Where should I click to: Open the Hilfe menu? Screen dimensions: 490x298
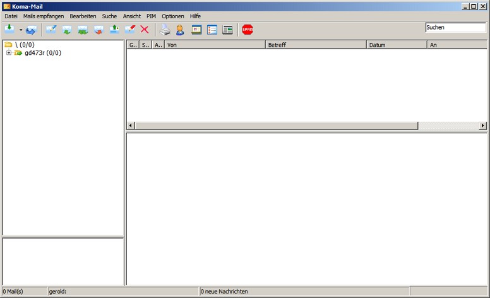pyautogui.click(x=195, y=16)
